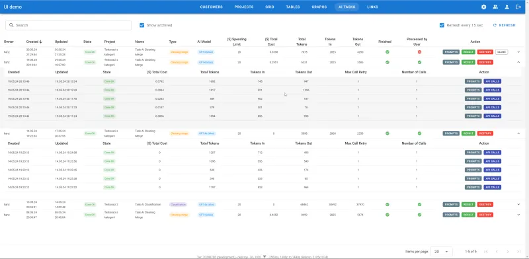
Task: Click the Refresh button
Action: 505,25
